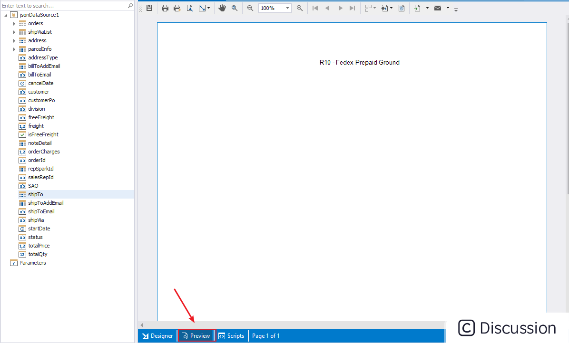Click the Quick Print icon
Screen dimensions: 569x343
[x=177, y=8]
